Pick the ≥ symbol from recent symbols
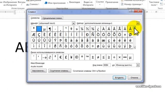This screenshot has width=165, height=92. 109,57
